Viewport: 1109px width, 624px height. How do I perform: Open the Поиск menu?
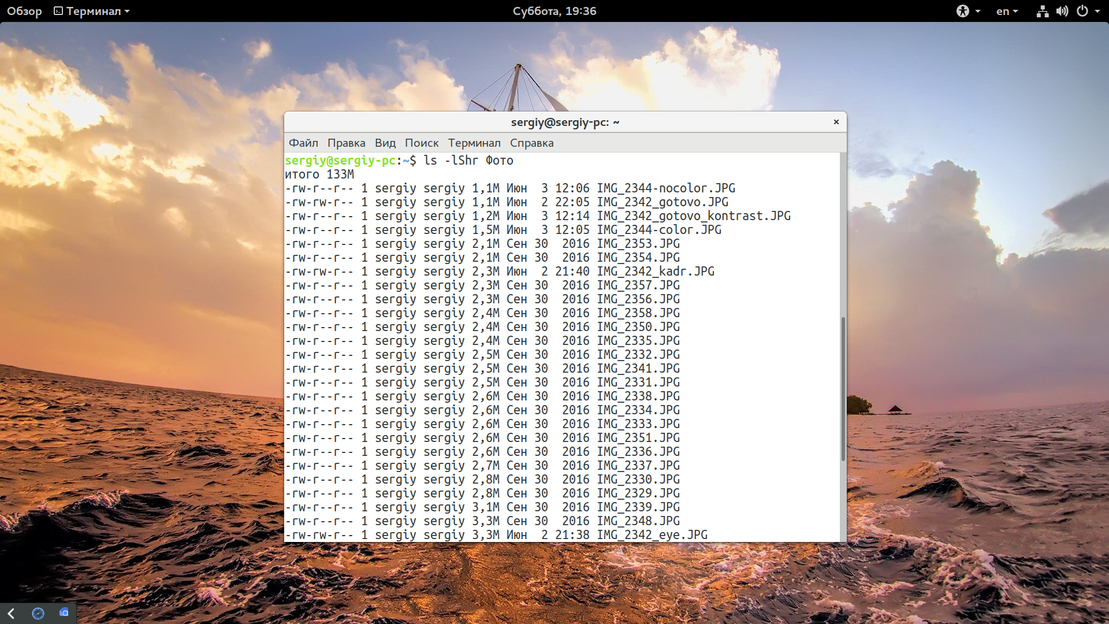[x=422, y=143]
